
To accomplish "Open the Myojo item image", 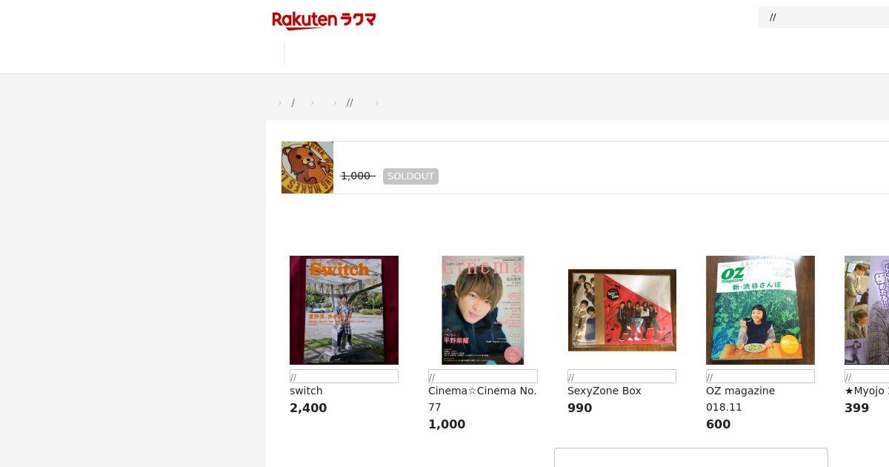I will tap(867, 310).
